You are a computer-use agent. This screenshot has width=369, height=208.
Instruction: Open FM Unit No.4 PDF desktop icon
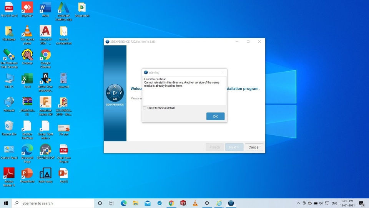(9, 9)
